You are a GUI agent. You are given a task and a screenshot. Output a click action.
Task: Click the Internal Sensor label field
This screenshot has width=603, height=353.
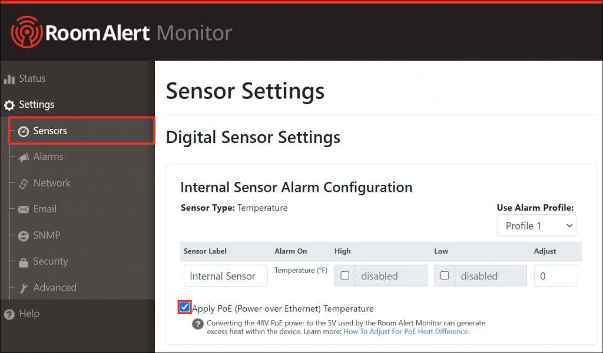(x=225, y=275)
